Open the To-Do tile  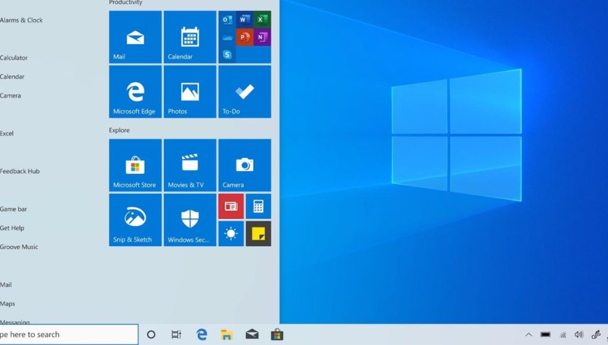245,92
